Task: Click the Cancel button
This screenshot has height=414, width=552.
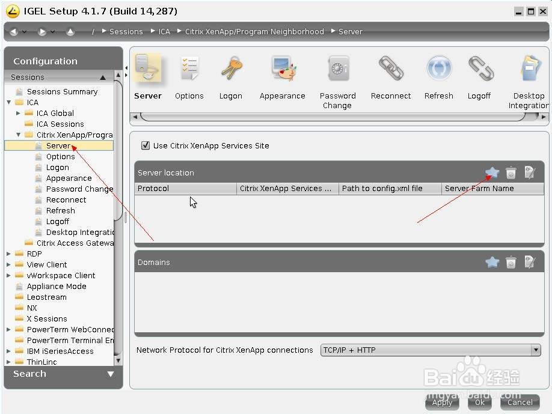Action: pos(520,402)
